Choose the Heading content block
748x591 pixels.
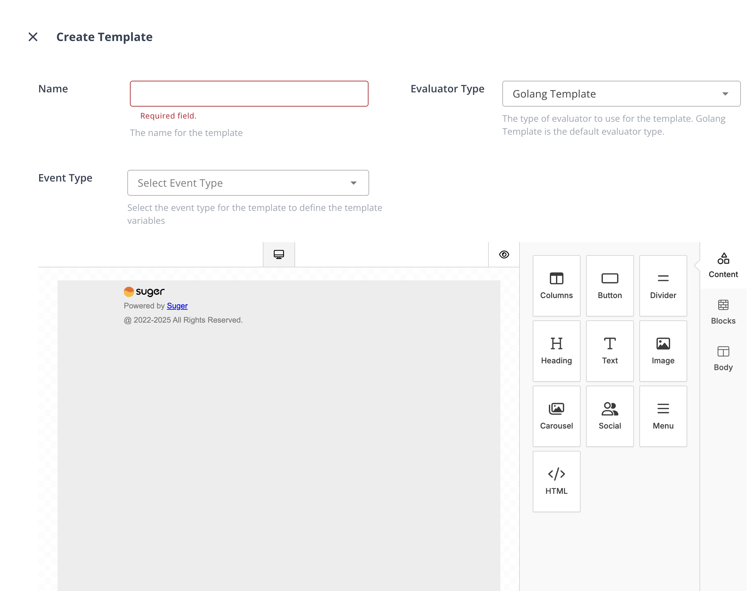[556, 351]
